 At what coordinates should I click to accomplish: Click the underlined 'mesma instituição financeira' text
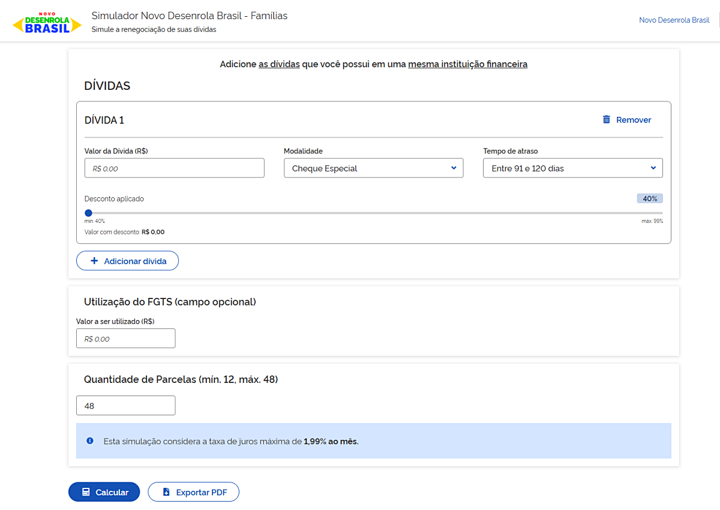point(468,64)
